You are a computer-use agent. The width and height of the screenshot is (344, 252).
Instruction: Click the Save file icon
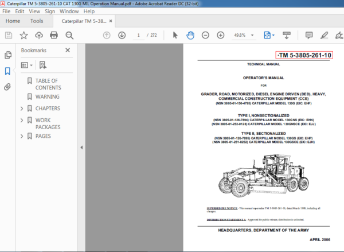9,35
